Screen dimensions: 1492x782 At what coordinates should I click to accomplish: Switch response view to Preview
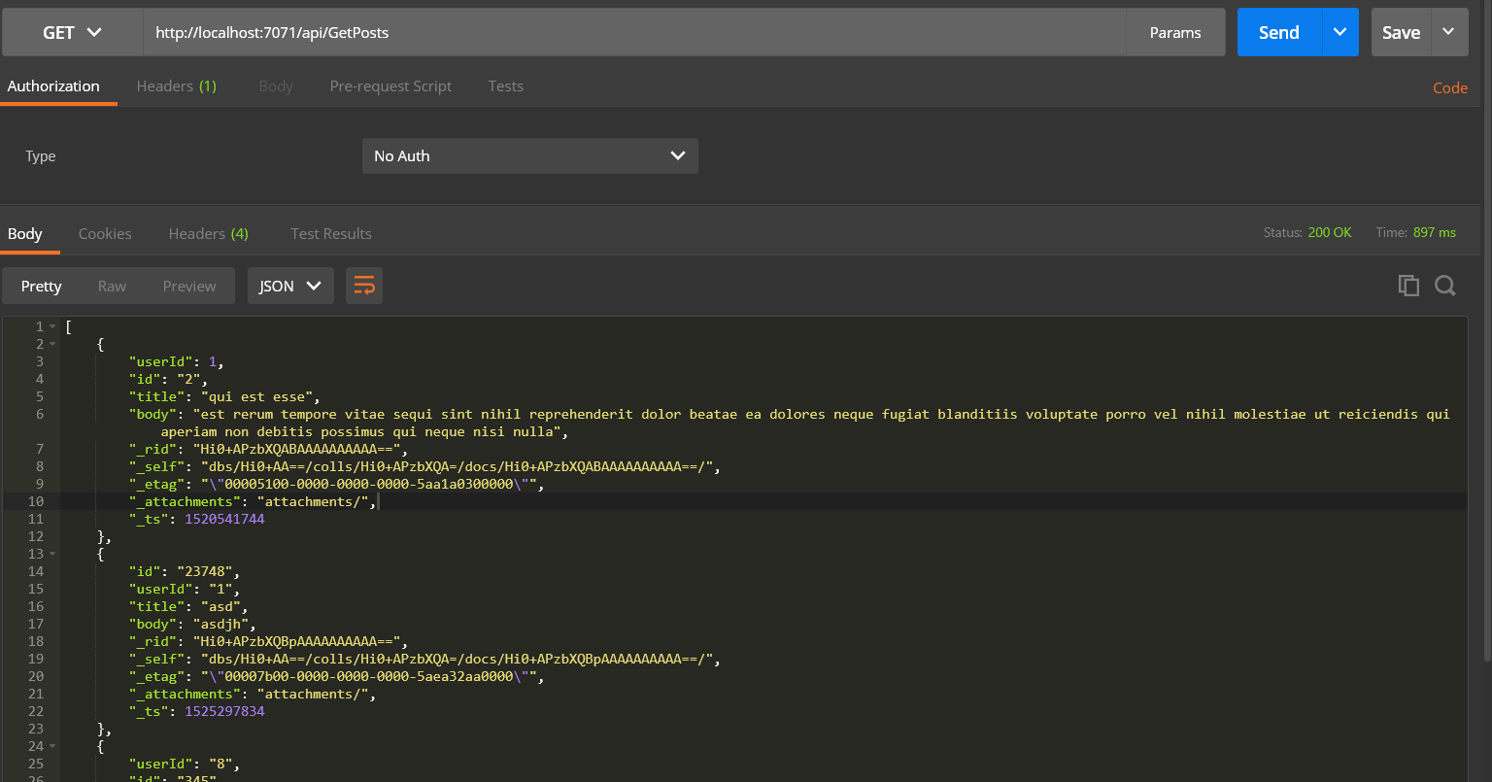point(189,286)
